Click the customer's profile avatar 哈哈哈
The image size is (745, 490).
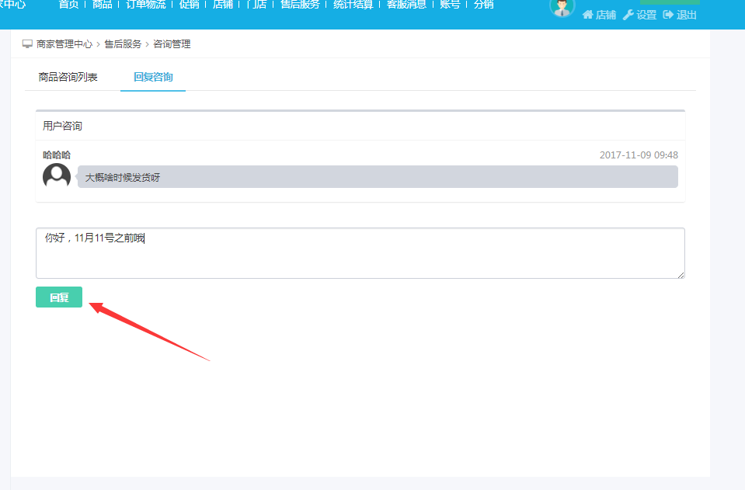point(57,176)
